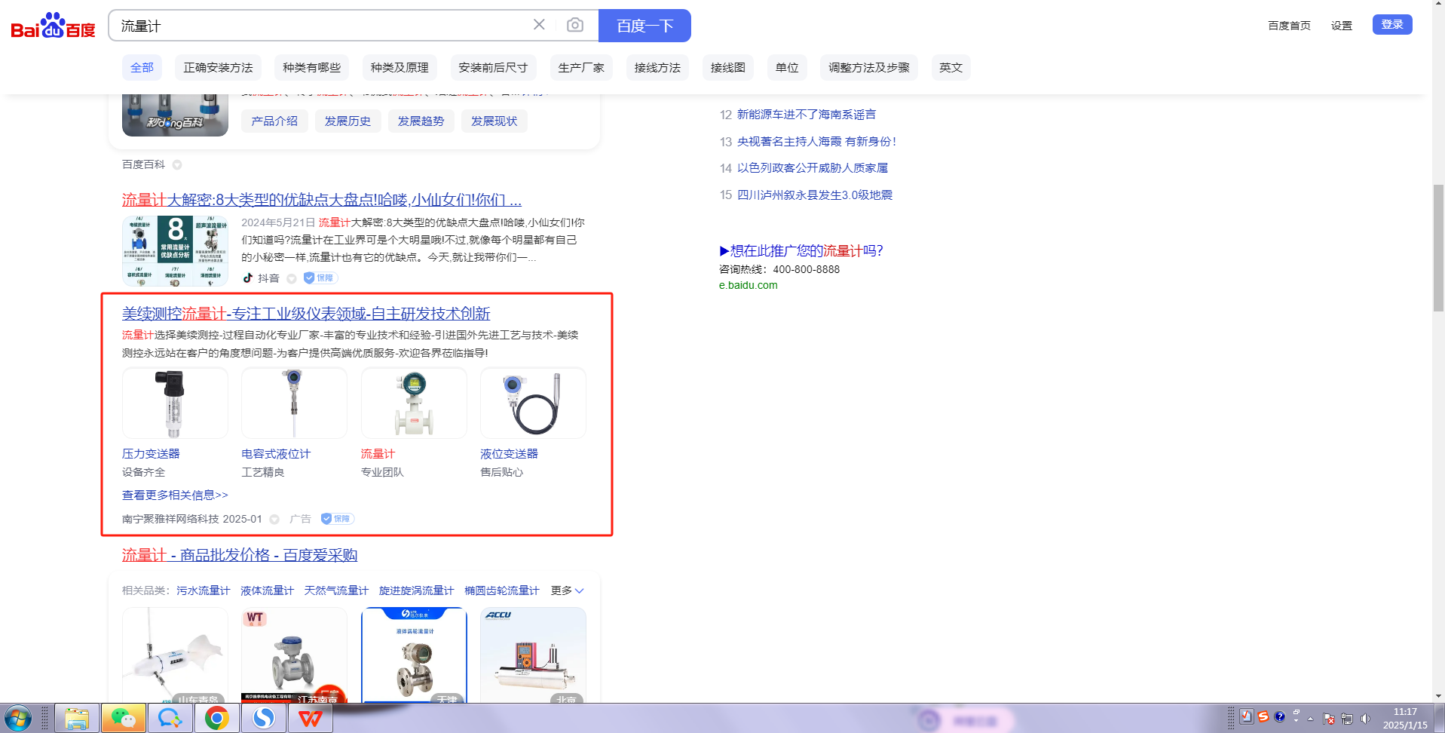1445x733 pixels.
Task: Click the network icon in the tray
Action: point(1347,719)
